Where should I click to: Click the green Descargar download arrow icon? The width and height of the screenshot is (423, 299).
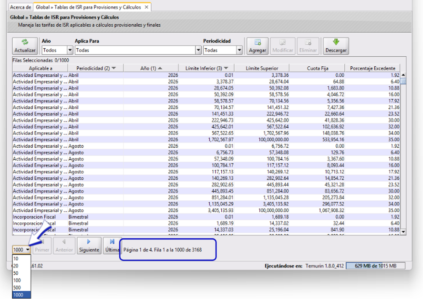tap(336, 42)
